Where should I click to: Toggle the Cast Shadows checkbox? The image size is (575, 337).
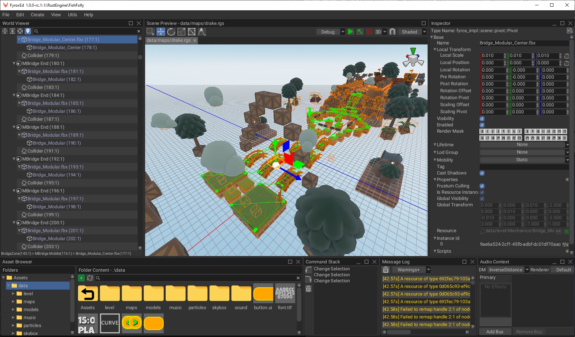482,173
